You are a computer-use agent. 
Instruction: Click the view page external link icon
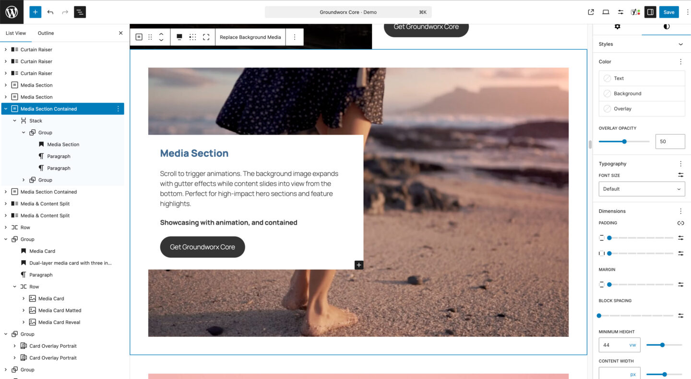tap(591, 12)
